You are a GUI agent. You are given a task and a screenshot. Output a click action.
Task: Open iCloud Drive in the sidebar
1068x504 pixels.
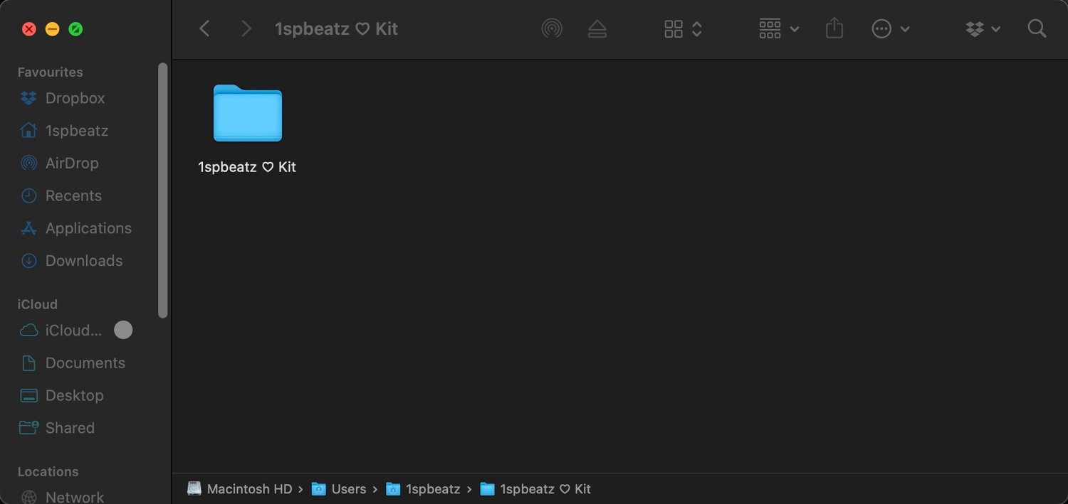[x=73, y=331]
